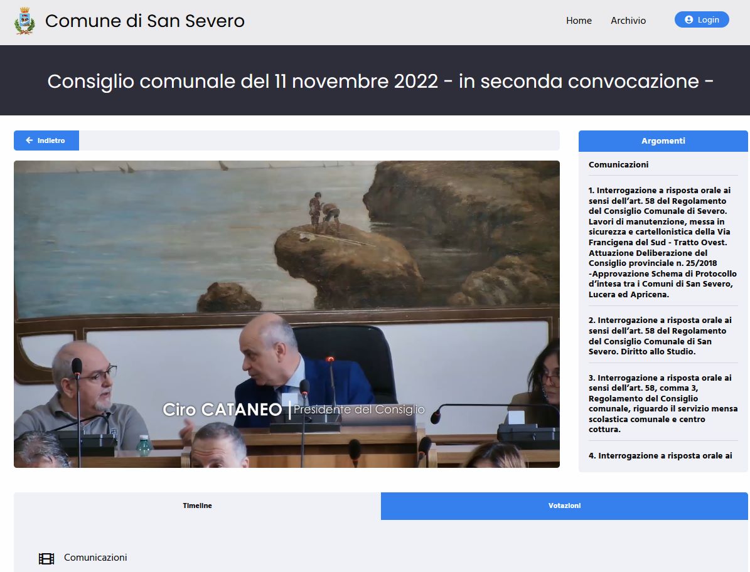
Task: Click the film strip icon beside Comunicazioni
Action: (46, 558)
